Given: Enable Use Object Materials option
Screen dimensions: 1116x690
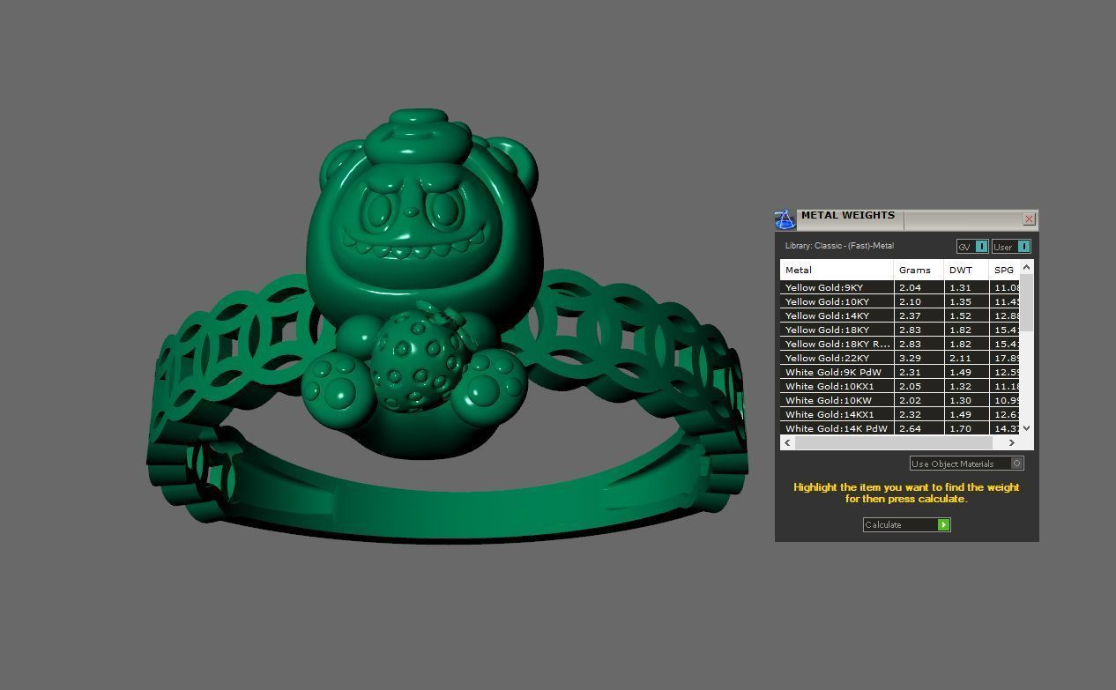Looking at the screenshot, I should [966, 464].
